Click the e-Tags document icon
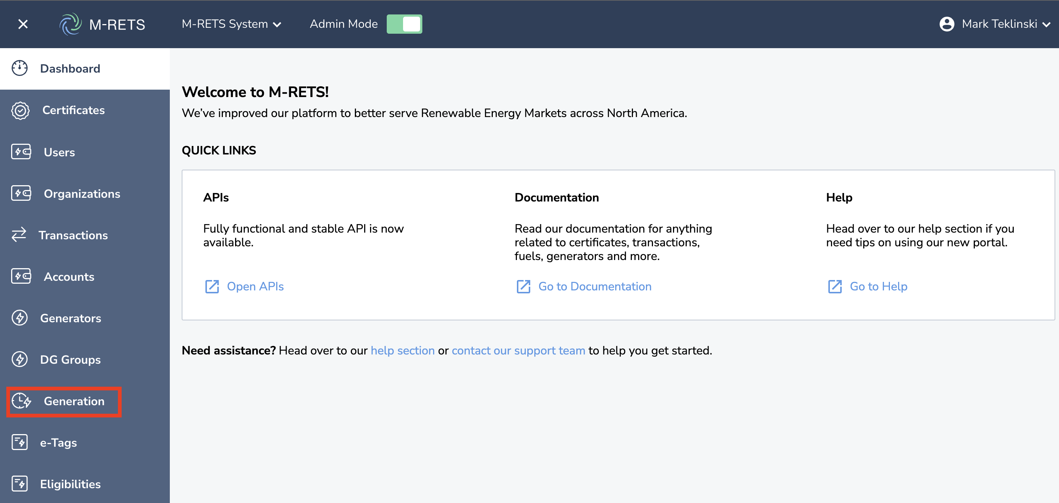The image size is (1059, 503). pos(20,443)
